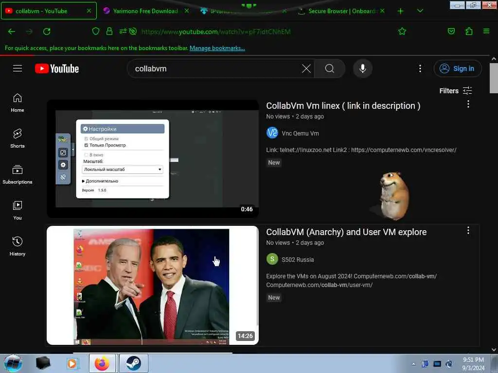Open the CollabVM Anarchy video thumbnail
Image resolution: width=498 pixels, height=373 pixels.
153,285
